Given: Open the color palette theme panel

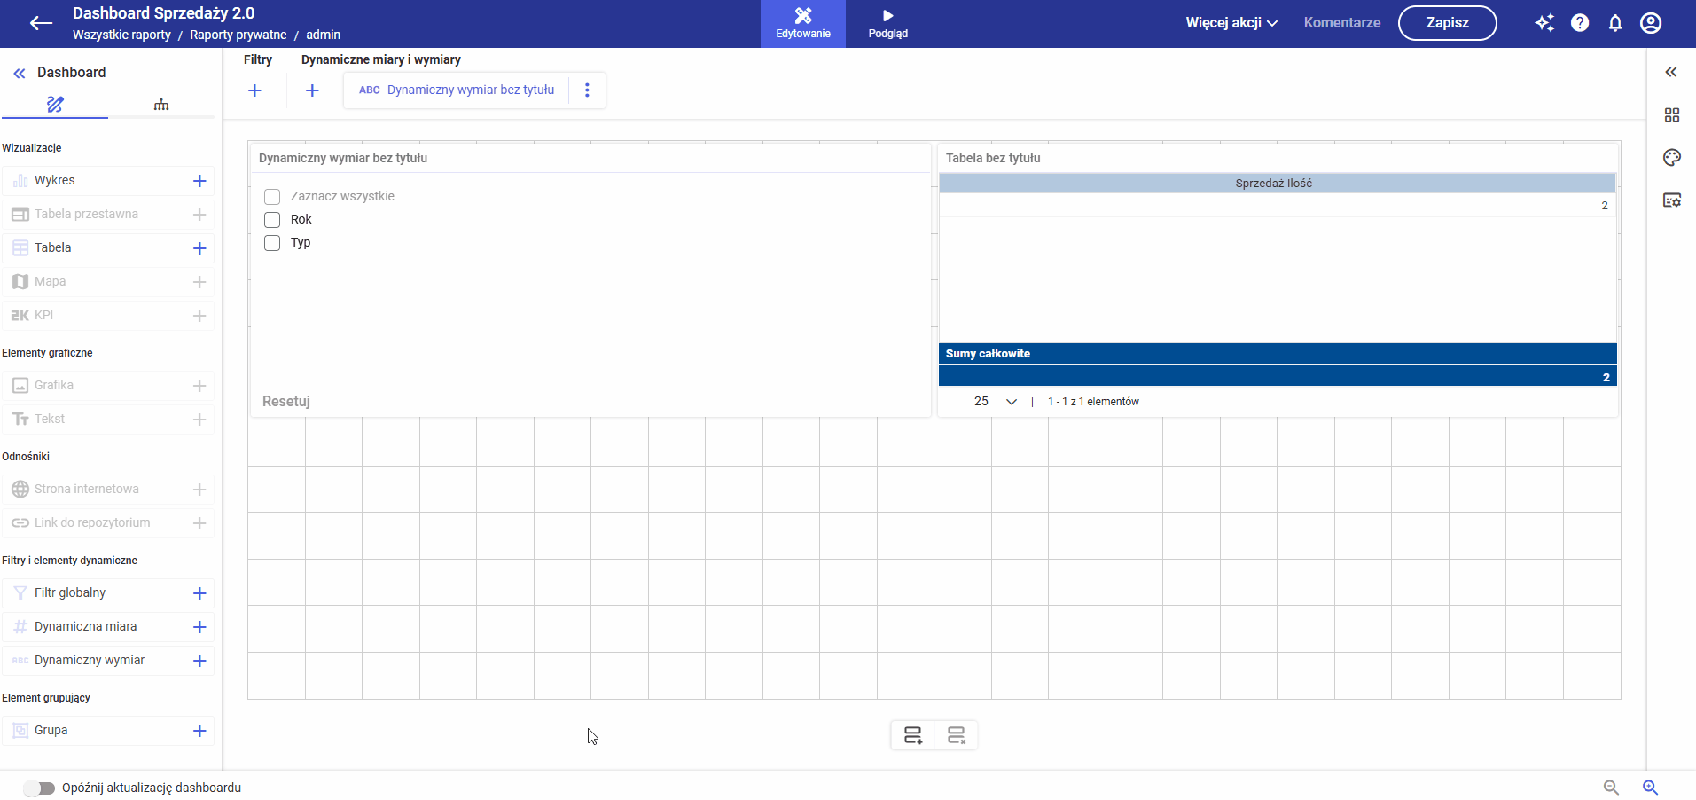Looking at the screenshot, I should [x=1672, y=158].
